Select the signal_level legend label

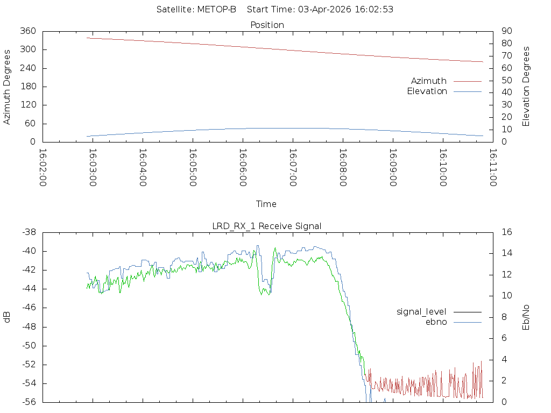pos(421,312)
